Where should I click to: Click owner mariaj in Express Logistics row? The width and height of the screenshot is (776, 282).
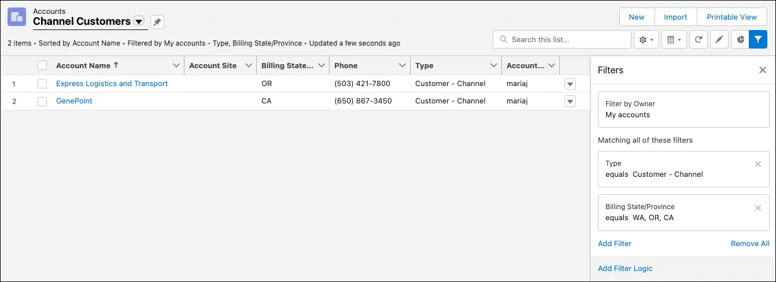517,83
